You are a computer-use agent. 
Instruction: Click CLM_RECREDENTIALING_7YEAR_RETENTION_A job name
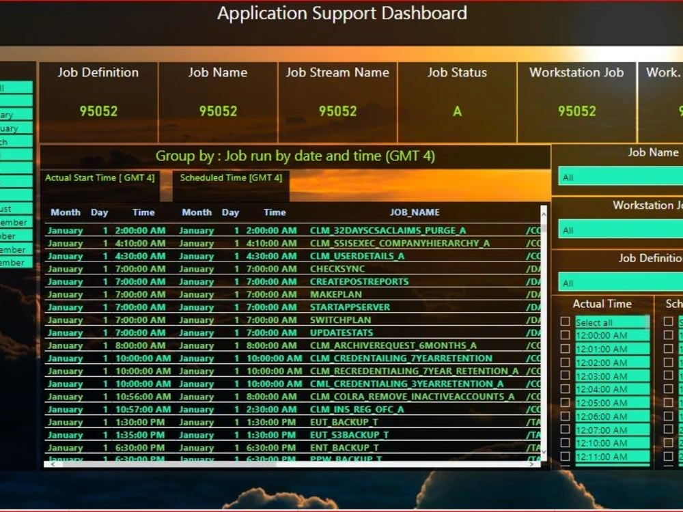click(415, 371)
